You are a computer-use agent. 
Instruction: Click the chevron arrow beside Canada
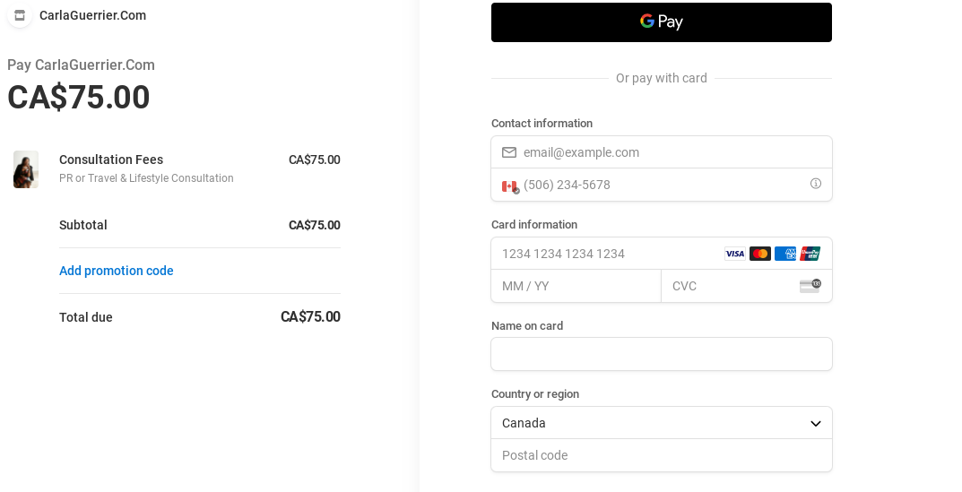tap(816, 423)
